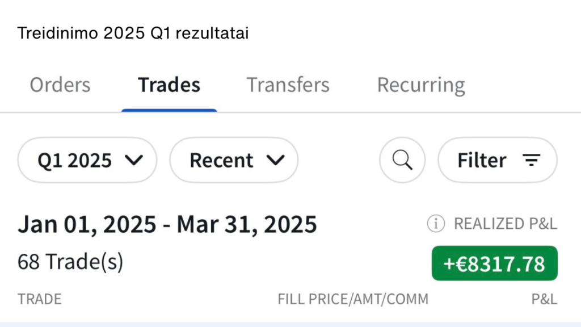Click the REALIZED P&L label
The height and width of the screenshot is (327, 581).
pyautogui.click(x=506, y=224)
